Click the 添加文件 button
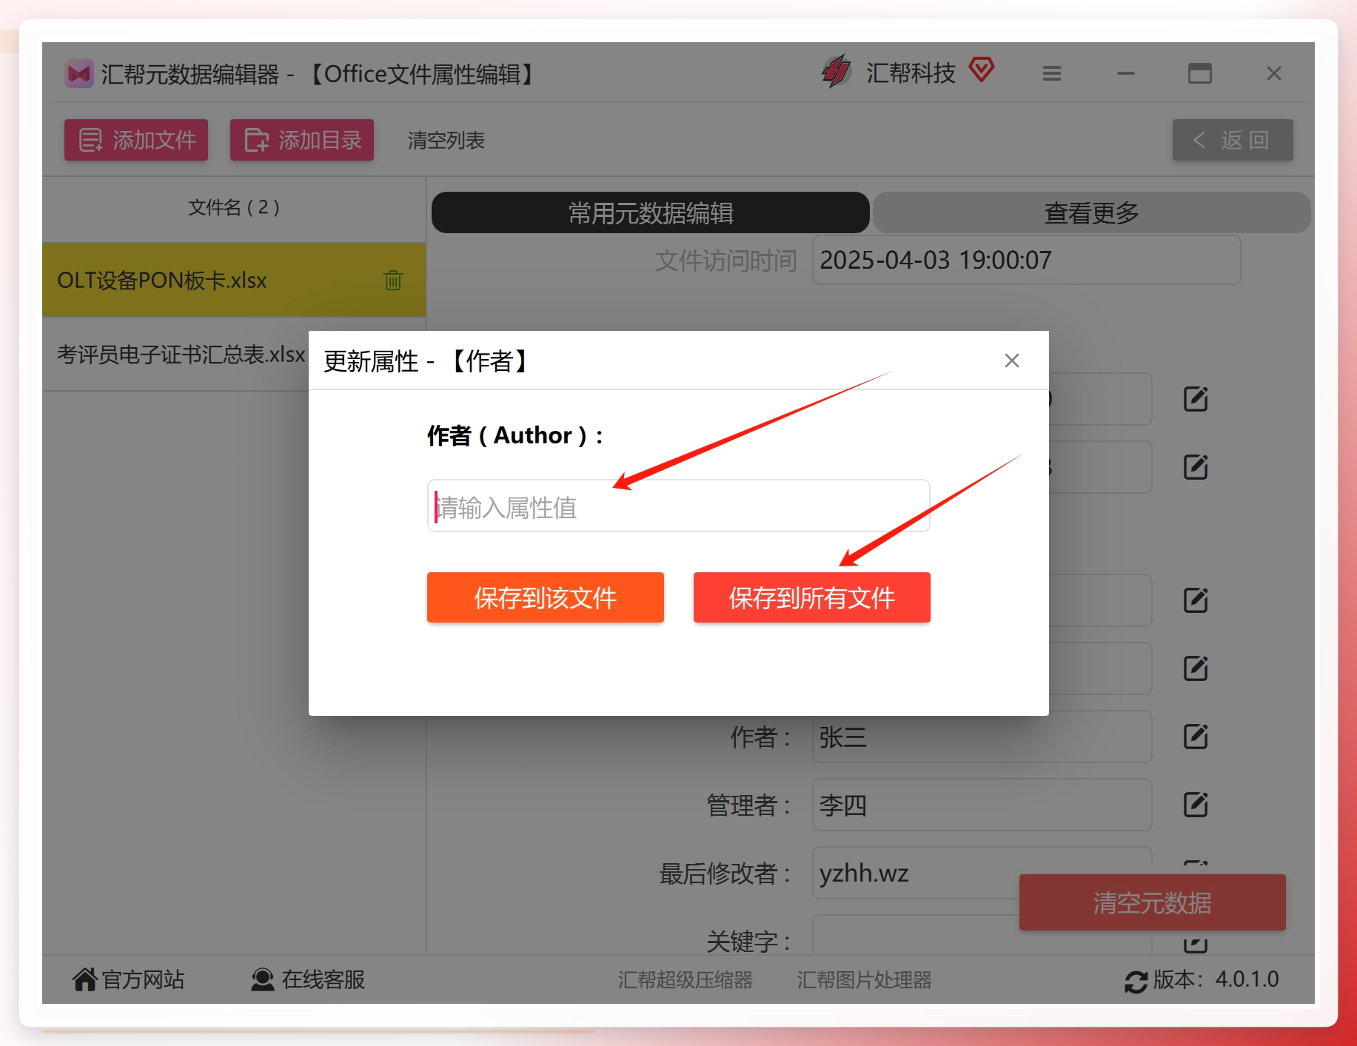Viewport: 1357px width, 1046px height. pos(136,140)
